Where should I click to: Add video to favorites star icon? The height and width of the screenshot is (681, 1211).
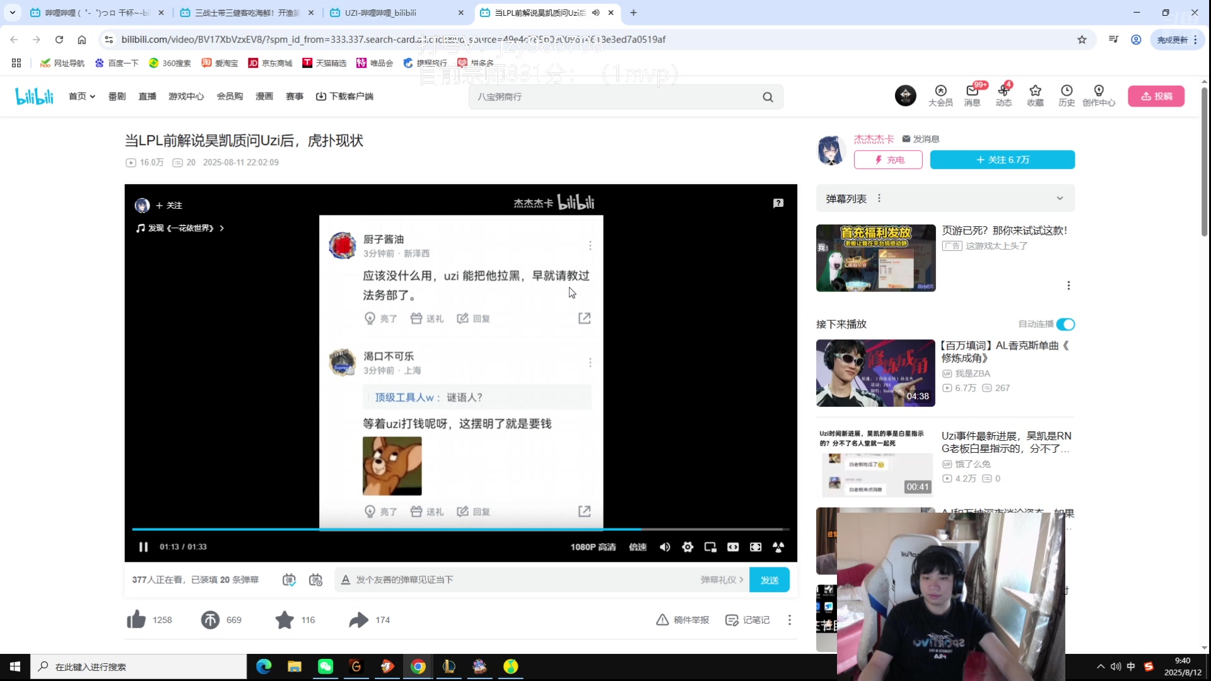284,620
